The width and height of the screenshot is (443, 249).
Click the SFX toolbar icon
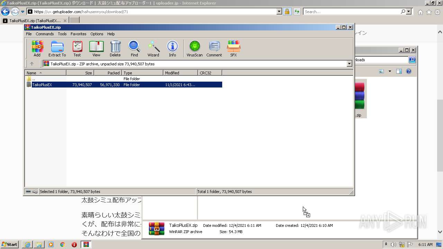(234, 48)
